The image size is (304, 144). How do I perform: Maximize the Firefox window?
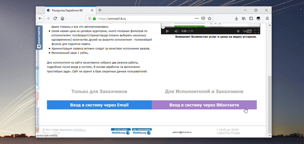256,10
